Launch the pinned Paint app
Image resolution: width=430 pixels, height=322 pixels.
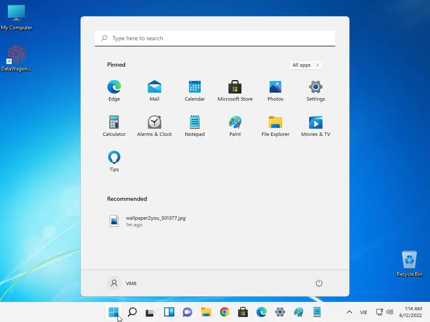point(235,126)
